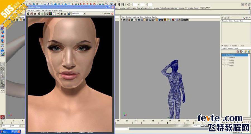Viewport: 251px width, 134px height.
Task: Click the red IPR stop icon in Render View
Action: pyautogui.click(x=112, y=14)
